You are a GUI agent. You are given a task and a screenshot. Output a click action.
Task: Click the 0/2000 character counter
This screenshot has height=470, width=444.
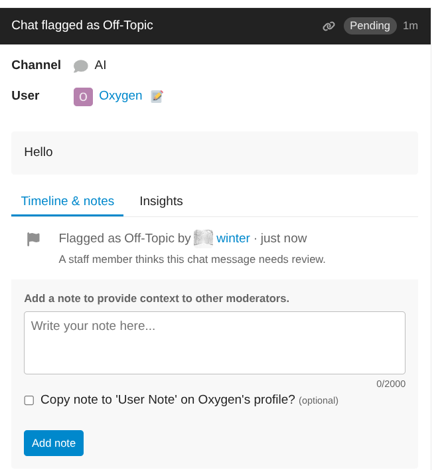(x=390, y=384)
